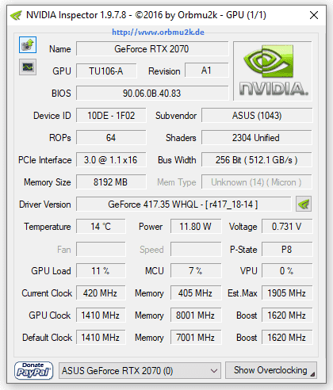Click the Revision field A1
Image resolution: width=333 pixels, height=390 pixels.
point(206,71)
